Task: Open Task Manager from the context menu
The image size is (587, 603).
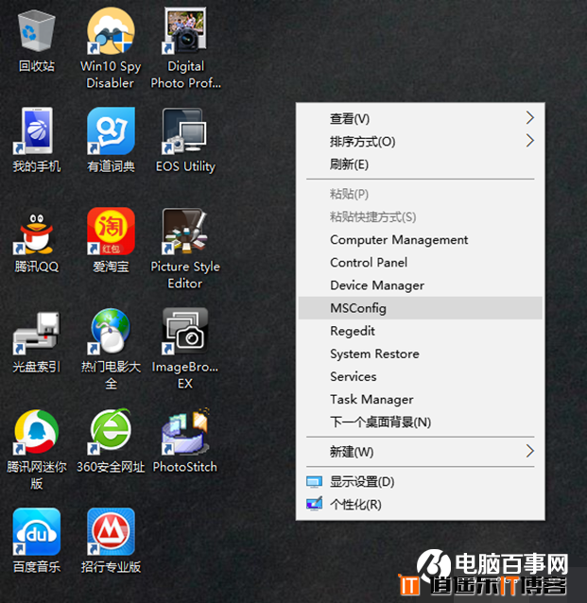Action: point(420,399)
